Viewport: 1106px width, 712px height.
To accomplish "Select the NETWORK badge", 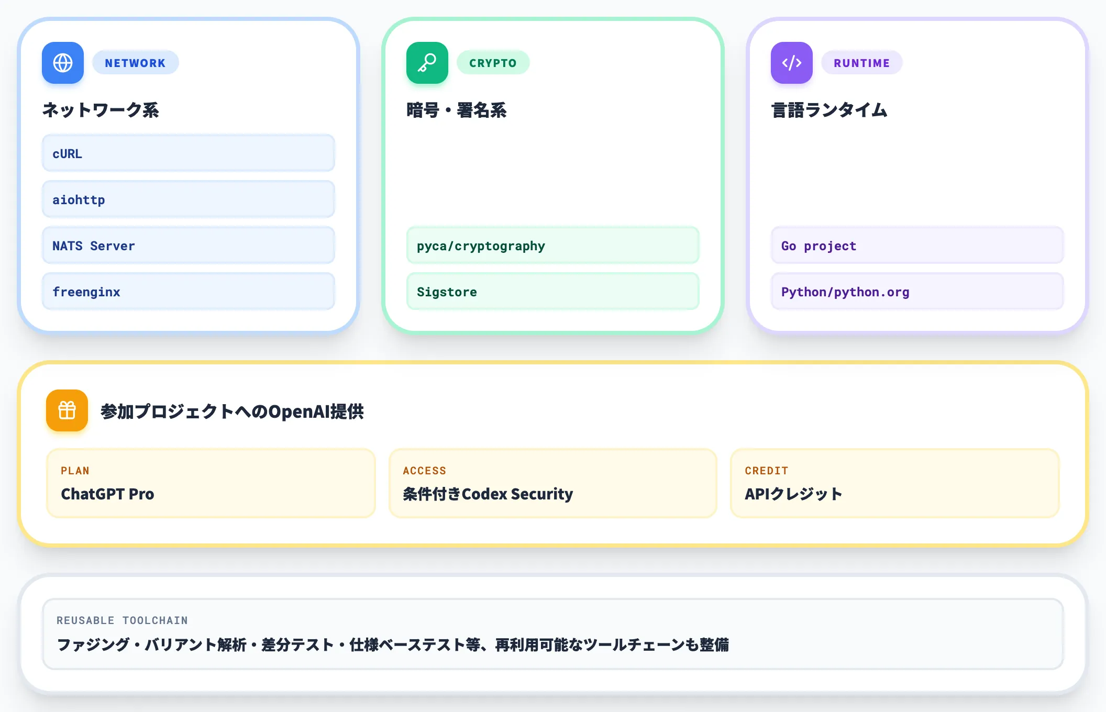I will coord(136,63).
